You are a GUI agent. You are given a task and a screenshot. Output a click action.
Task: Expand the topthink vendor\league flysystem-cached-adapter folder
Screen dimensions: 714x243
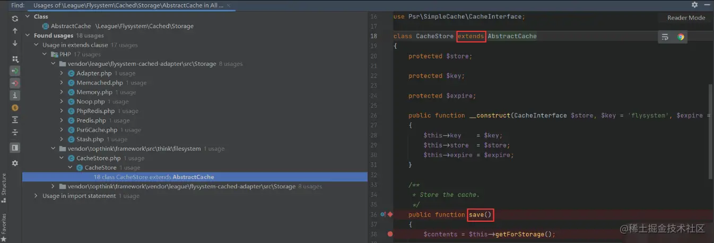pyautogui.click(x=54, y=186)
